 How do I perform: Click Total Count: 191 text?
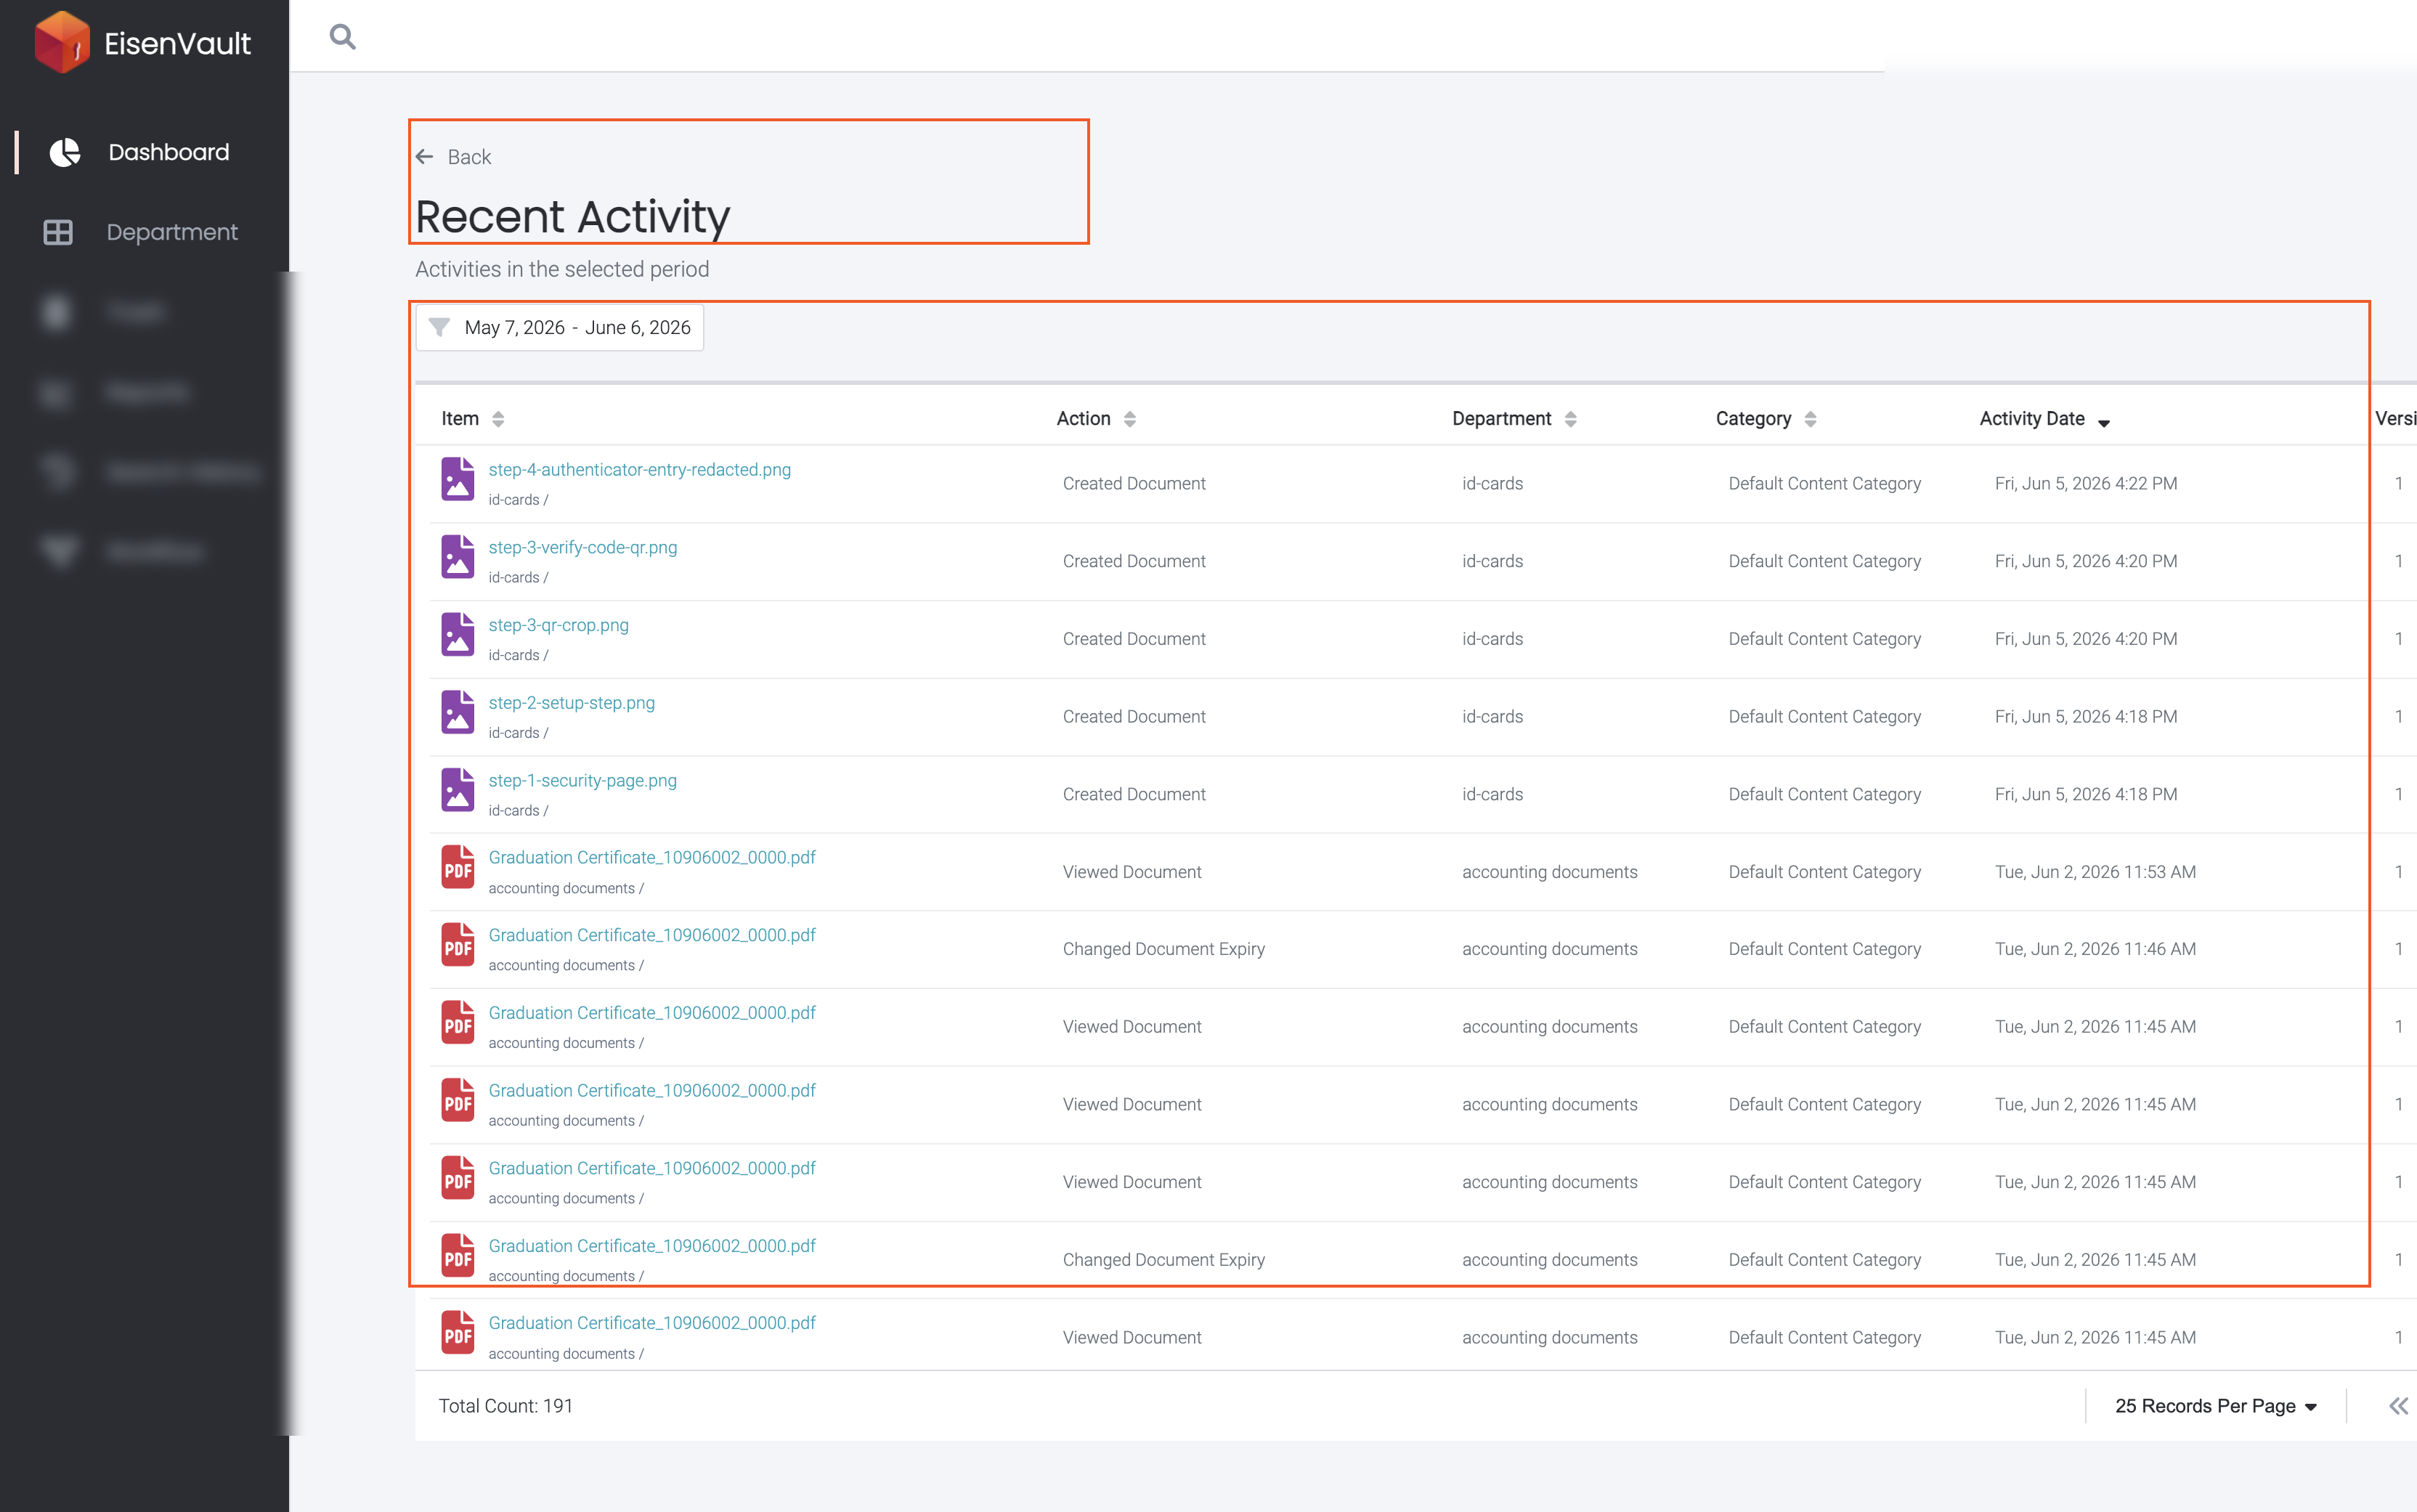coord(506,1406)
